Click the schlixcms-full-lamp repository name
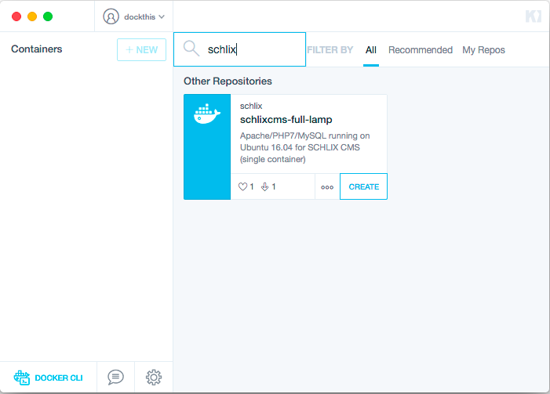This screenshot has height=394, width=550. pyautogui.click(x=286, y=120)
